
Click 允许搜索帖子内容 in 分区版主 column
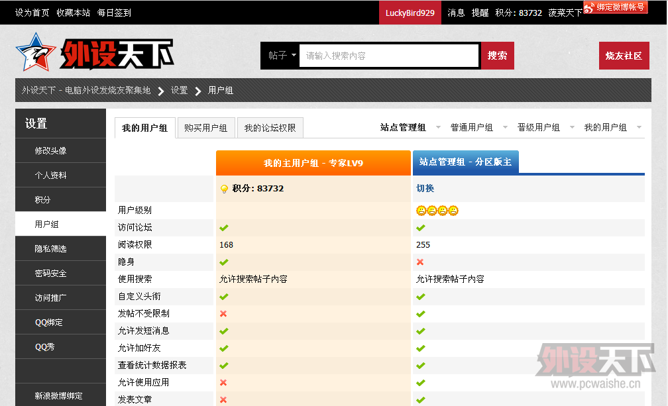[451, 279]
